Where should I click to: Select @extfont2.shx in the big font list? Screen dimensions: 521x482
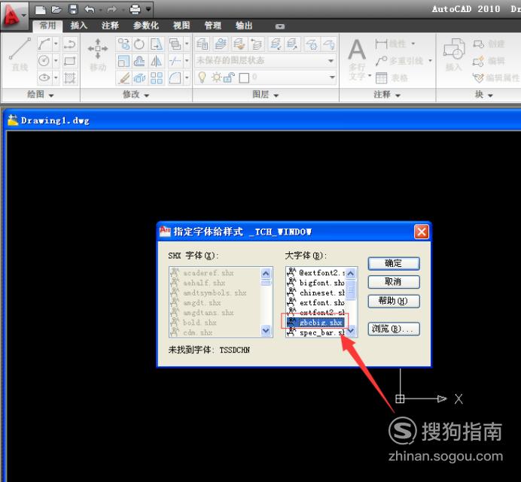pyautogui.click(x=315, y=273)
